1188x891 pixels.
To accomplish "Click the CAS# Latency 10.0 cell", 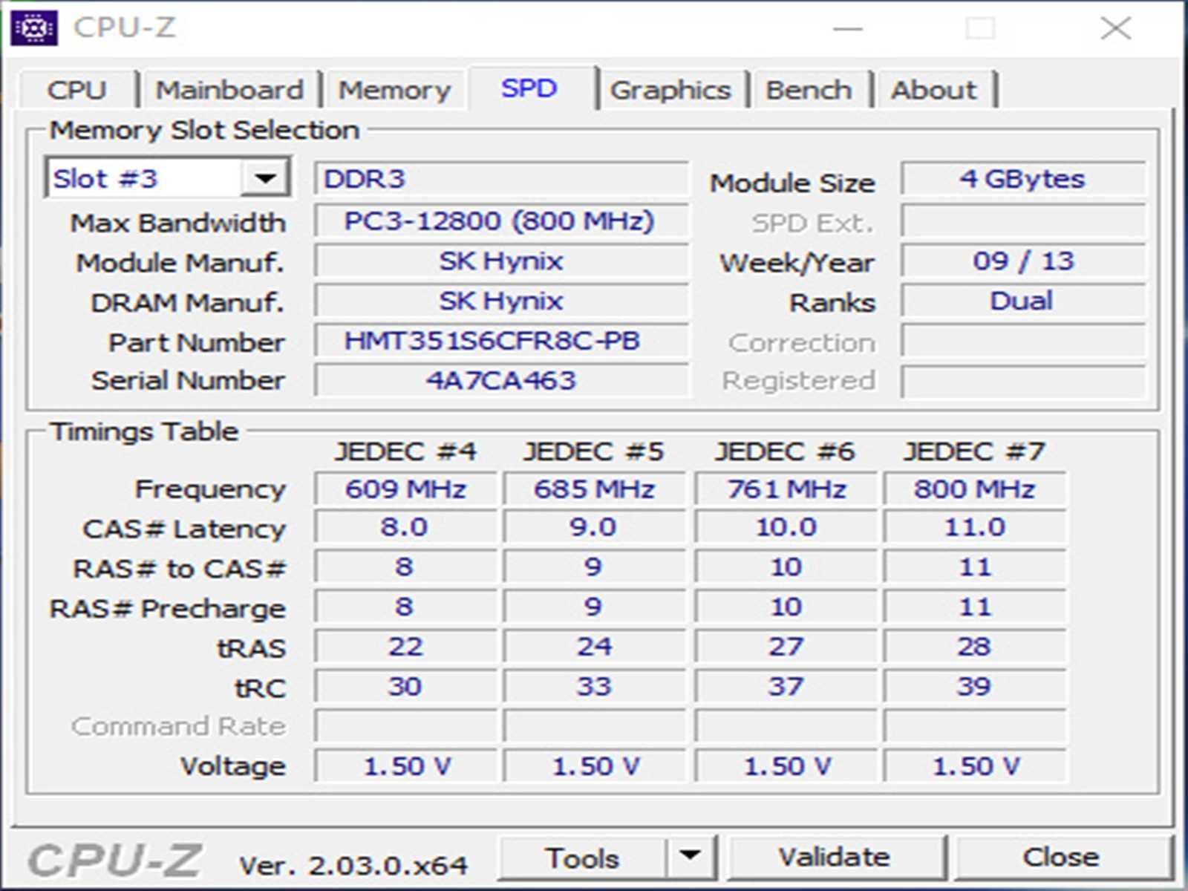I will (786, 527).
